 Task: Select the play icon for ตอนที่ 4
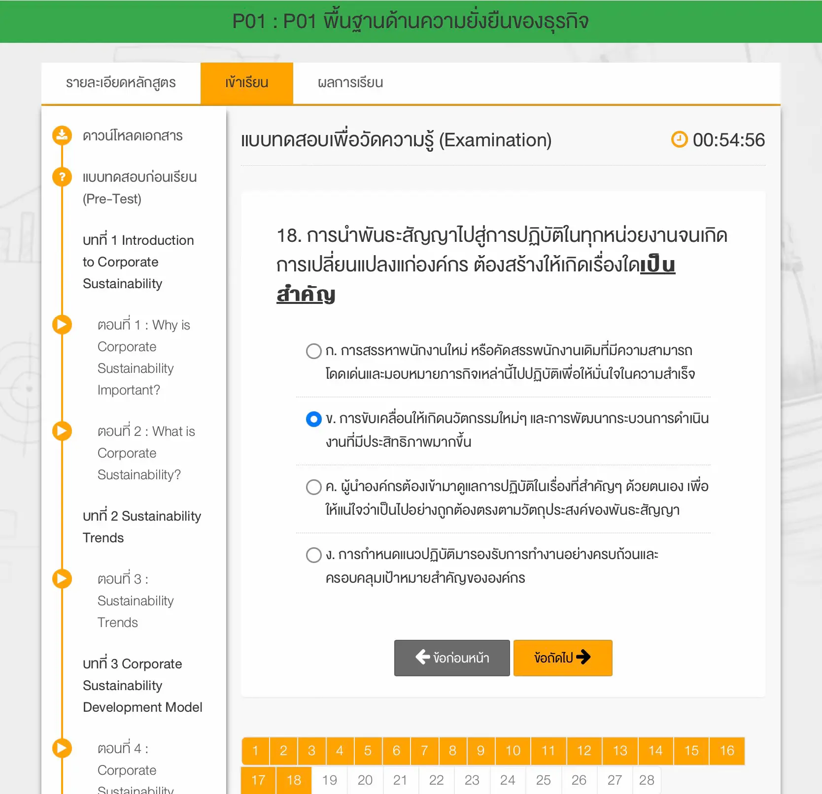coord(62,748)
